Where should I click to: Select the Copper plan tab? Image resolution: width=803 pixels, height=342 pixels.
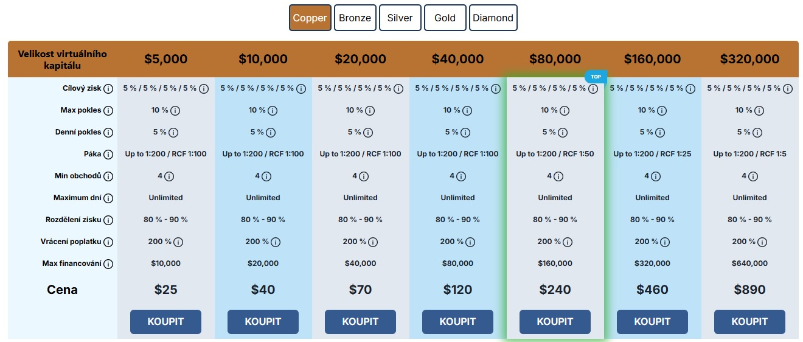pyautogui.click(x=310, y=18)
